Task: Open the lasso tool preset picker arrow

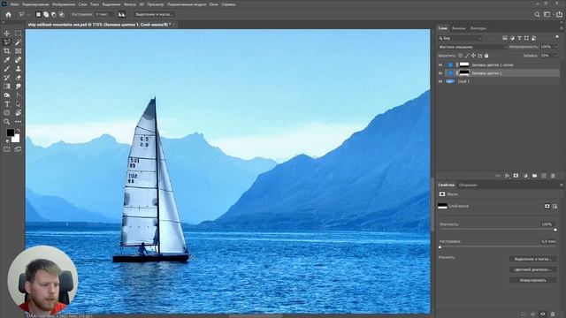Action: (x=27, y=14)
